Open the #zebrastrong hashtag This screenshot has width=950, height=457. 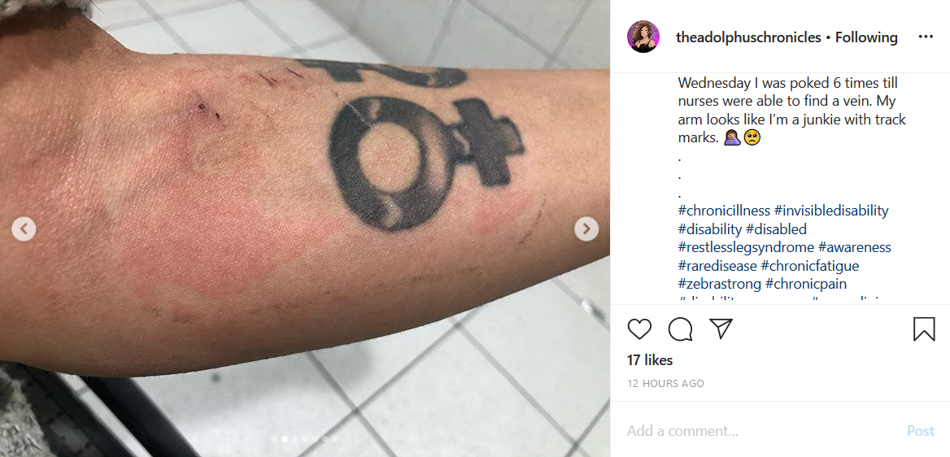coord(720,284)
